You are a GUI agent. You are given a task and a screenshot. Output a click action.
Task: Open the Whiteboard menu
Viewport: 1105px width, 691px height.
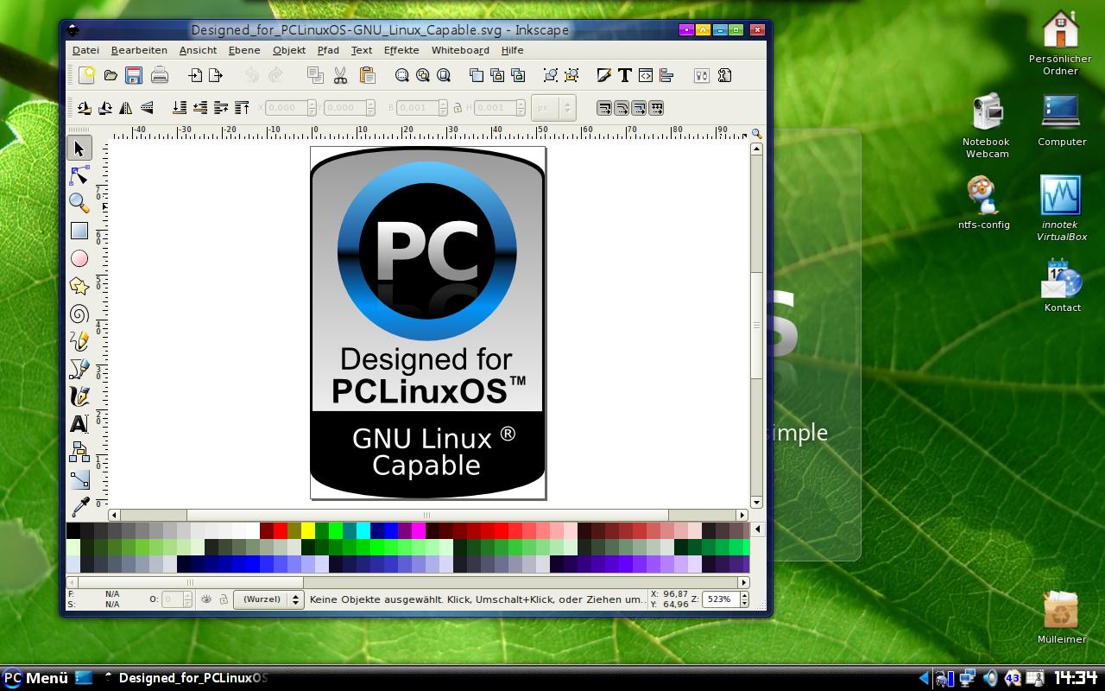click(460, 50)
